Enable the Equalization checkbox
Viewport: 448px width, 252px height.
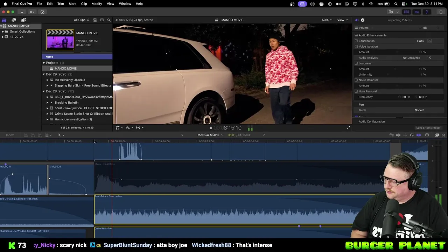point(356,41)
